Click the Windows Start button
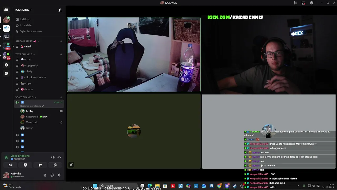Image resolution: width=337 pixels, height=190 pixels. pyautogui.click(x=95, y=186)
